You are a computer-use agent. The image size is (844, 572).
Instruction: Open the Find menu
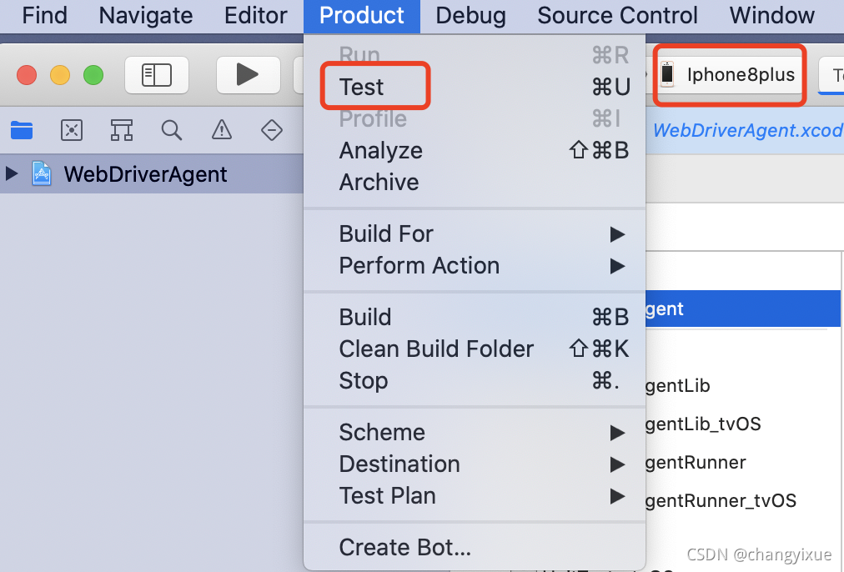coord(44,15)
